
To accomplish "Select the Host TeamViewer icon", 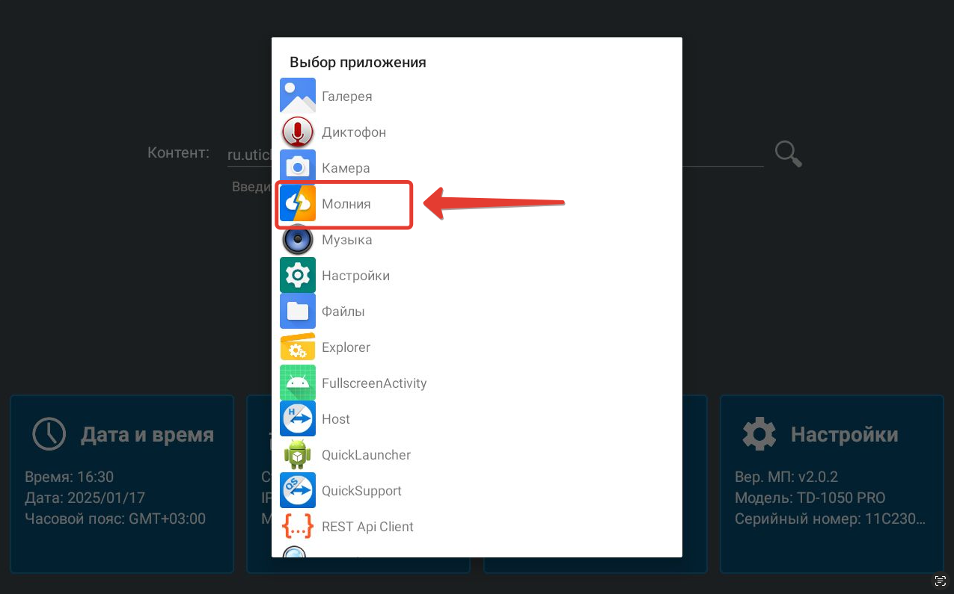I will (298, 418).
